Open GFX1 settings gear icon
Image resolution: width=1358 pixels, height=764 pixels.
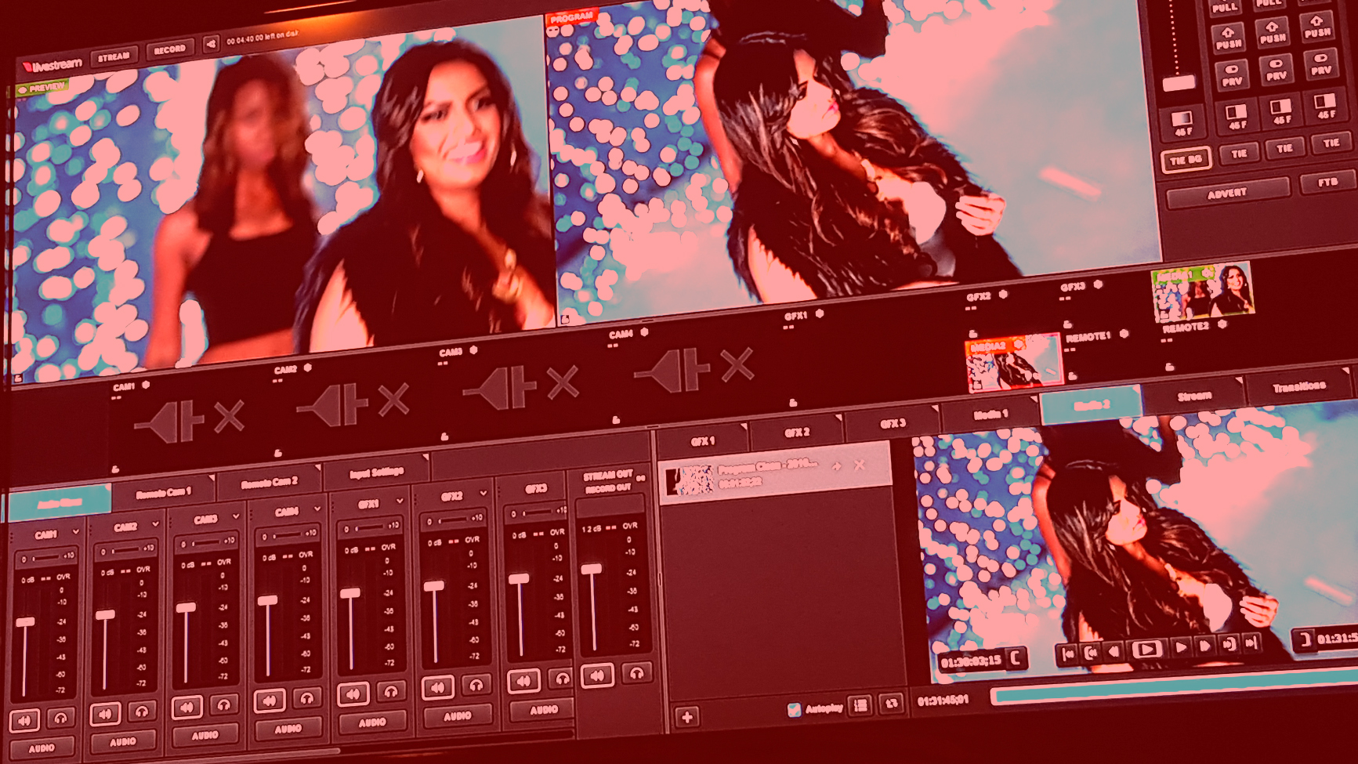pos(820,313)
